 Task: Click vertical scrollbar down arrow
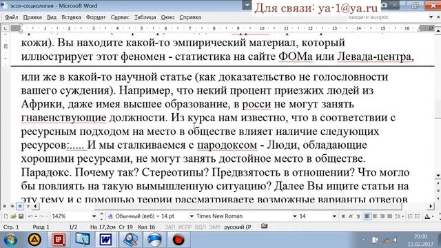pyautogui.click(x=438, y=176)
